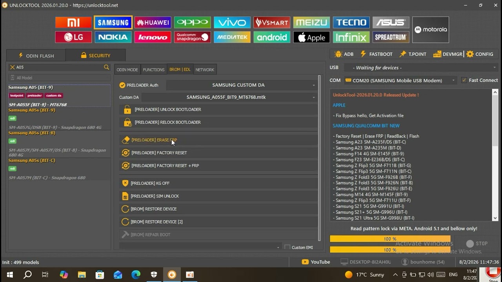The height and width of the screenshot is (282, 502).
Task: Open the FUNCTIONS tab
Action: coord(154,70)
